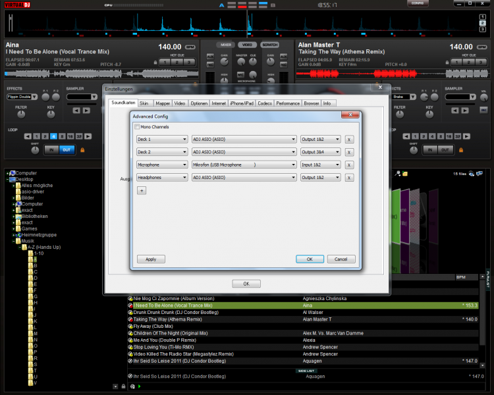This screenshot has width=494, height=395.
Task: Open Microphone device dropdown (USB Microphone)
Action: click(244, 165)
